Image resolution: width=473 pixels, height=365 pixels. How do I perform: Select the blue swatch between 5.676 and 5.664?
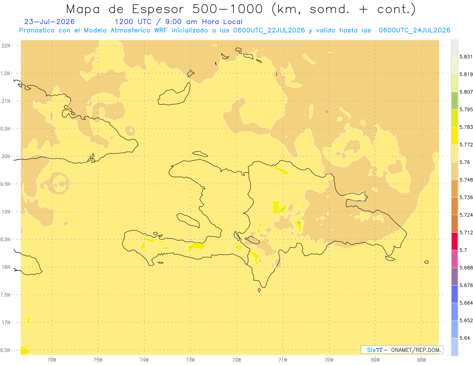(x=454, y=294)
